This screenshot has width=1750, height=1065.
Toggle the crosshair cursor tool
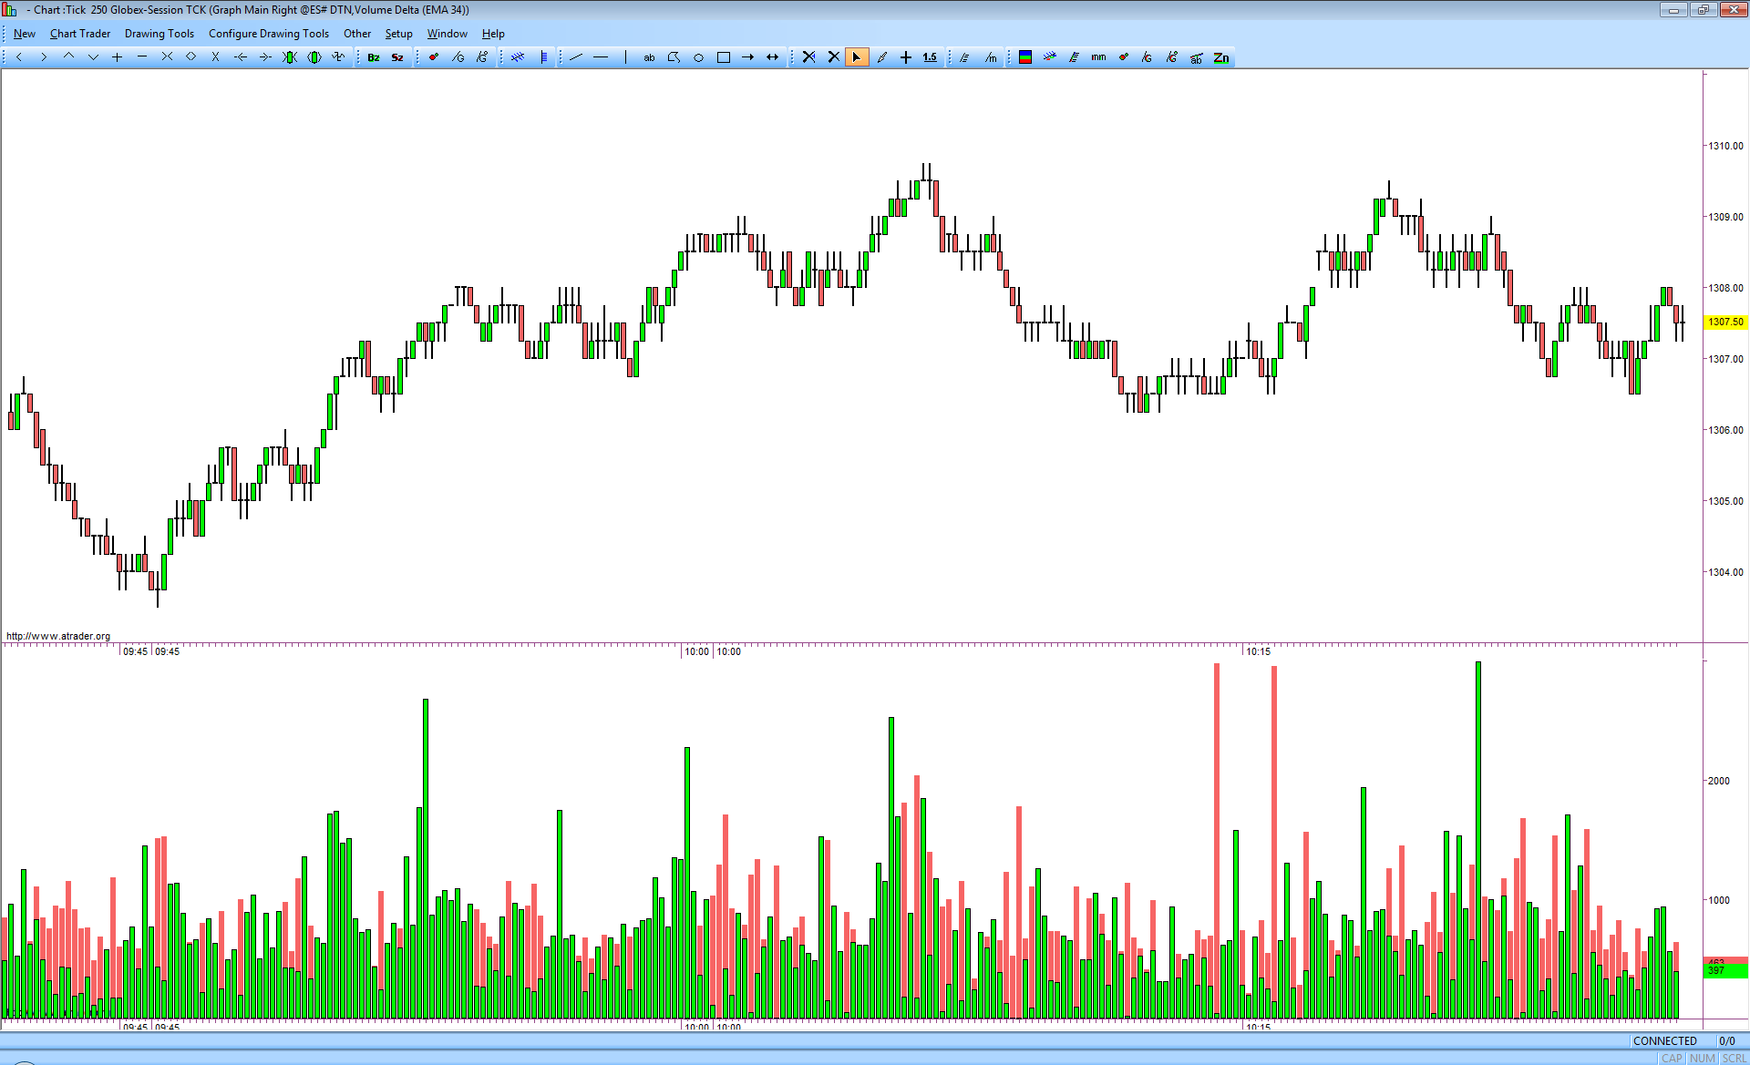coord(906,57)
